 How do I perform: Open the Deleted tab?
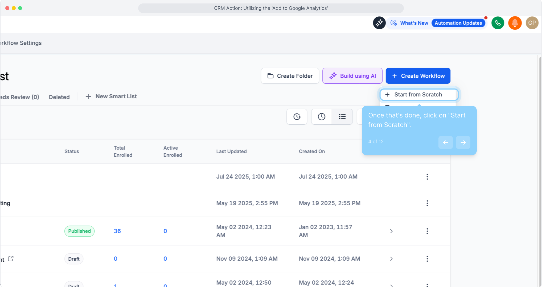click(59, 97)
